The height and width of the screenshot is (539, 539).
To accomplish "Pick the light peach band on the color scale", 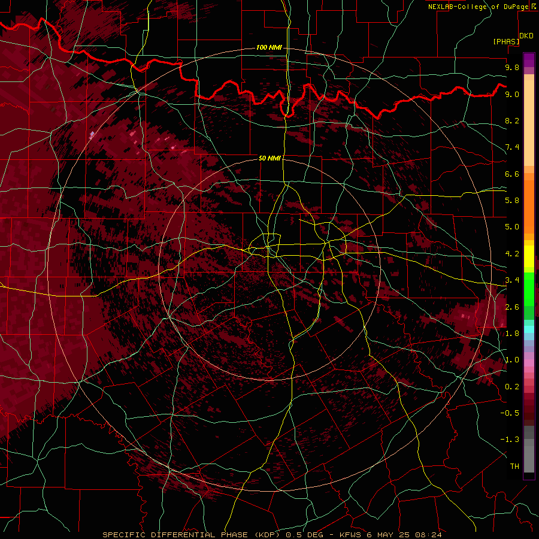I will [529, 123].
